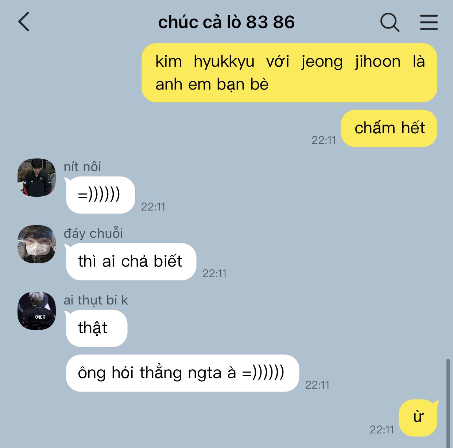Tap the 'kim hyukkyu với jeong jihoon' message
The height and width of the screenshot is (448, 453).
click(289, 72)
